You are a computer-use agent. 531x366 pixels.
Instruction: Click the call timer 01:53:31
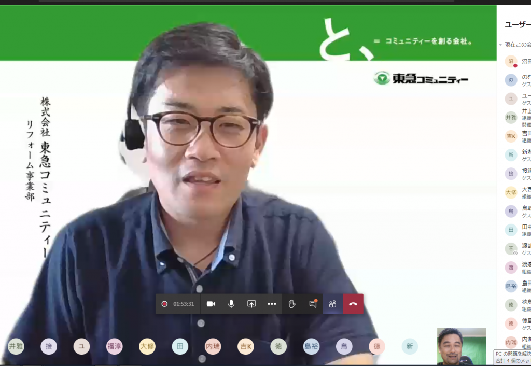pos(184,304)
